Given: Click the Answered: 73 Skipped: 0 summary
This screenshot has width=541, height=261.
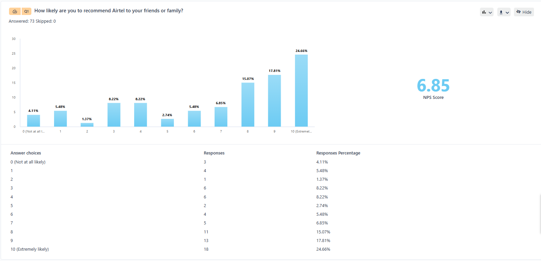Looking at the screenshot, I should 32,21.
